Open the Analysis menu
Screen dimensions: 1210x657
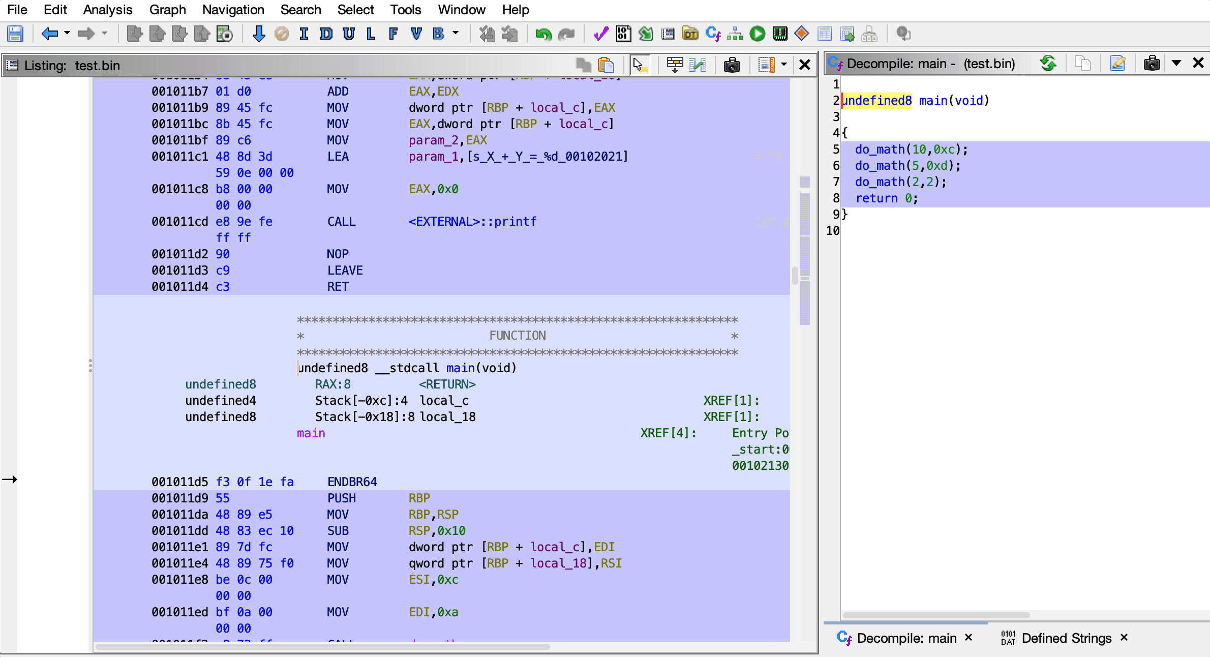click(107, 10)
